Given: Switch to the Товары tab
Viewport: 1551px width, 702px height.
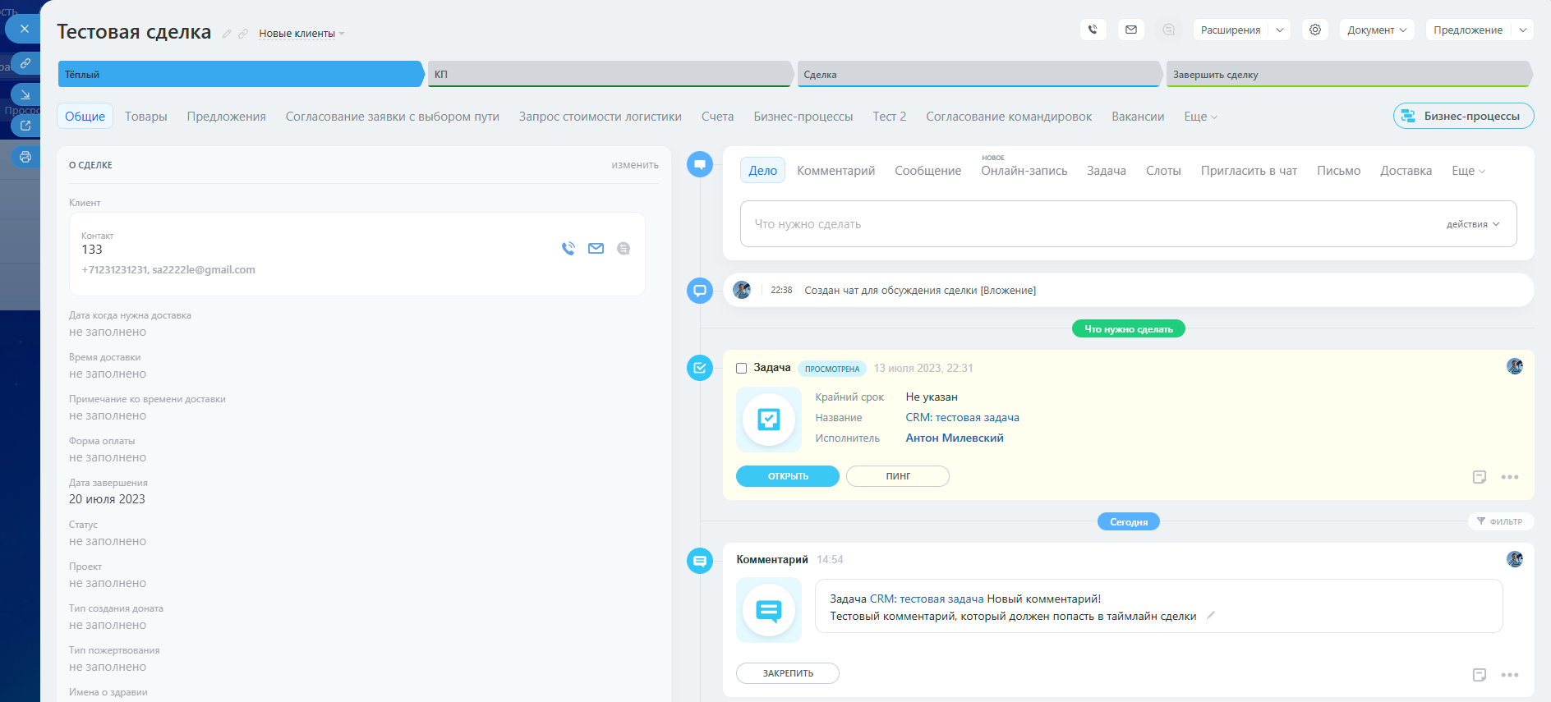Looking at the screenshot, I should 145,117.
